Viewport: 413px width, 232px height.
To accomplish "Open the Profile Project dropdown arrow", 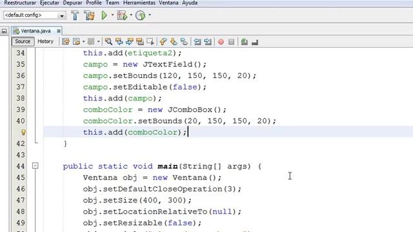I will click(x=150, y=15).
